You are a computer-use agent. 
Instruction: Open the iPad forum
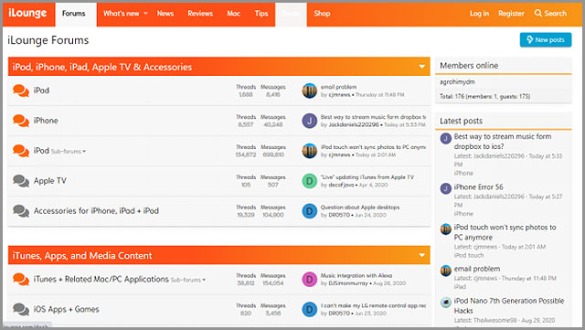coord(41,90)
